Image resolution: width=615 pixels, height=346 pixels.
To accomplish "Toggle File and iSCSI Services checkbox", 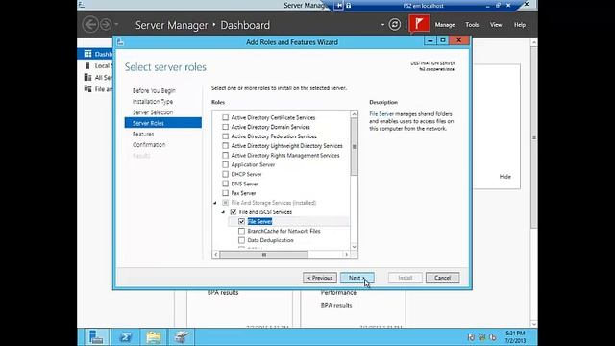I will coord(234,211).
